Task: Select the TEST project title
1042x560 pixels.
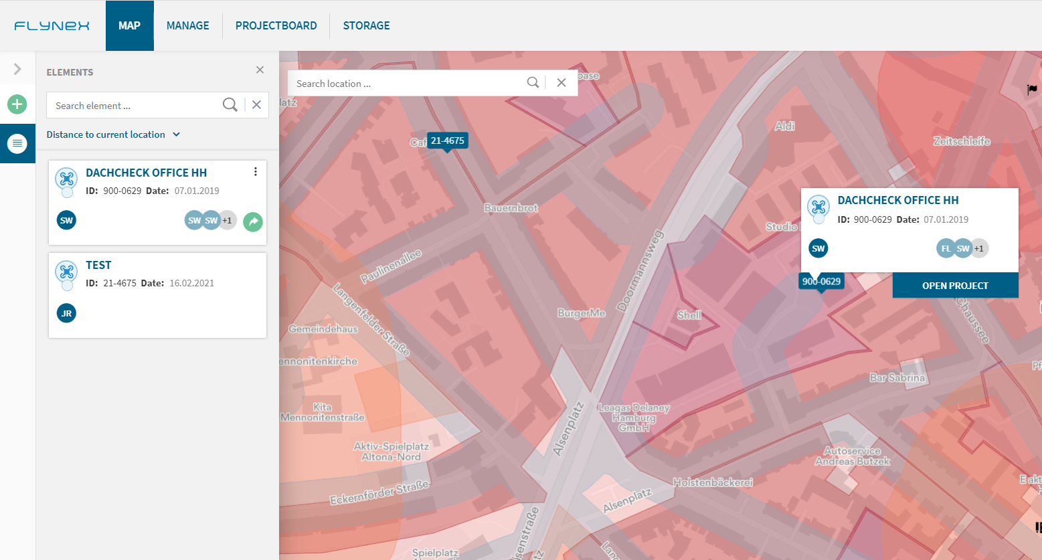Action: 98,265
